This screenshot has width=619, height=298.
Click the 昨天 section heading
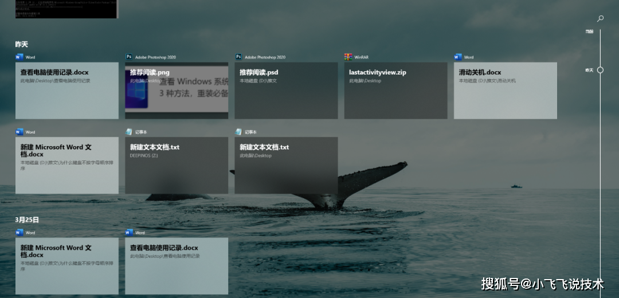point(22,44)
